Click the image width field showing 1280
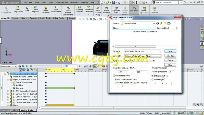This screenshot has width=204, height=115. (123, 72)
